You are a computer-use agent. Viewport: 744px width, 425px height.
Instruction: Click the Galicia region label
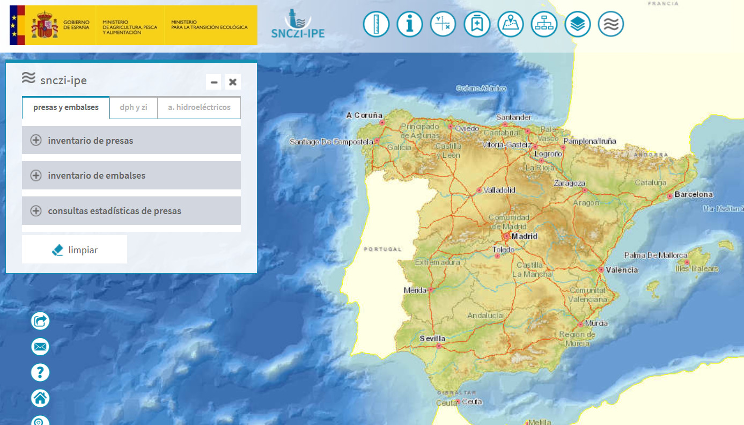coord(399,147)
